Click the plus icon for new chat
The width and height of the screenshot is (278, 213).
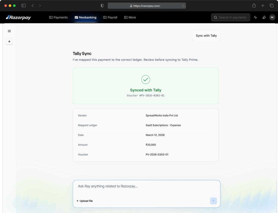[x=9, y=42]
